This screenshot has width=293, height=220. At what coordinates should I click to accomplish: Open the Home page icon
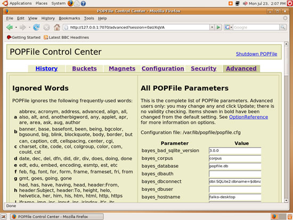57,27
